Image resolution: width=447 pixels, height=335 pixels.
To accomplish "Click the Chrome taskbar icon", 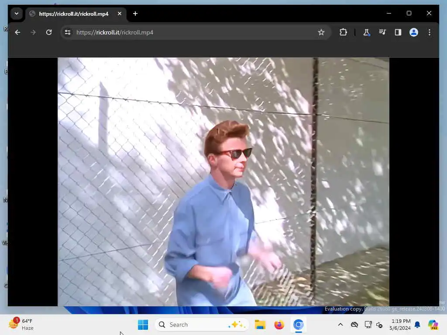I will point(298,325).
